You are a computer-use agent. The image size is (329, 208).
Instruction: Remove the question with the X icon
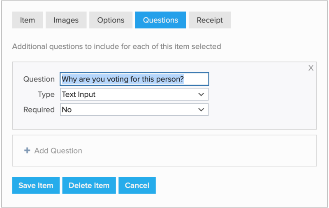[311, 68]
